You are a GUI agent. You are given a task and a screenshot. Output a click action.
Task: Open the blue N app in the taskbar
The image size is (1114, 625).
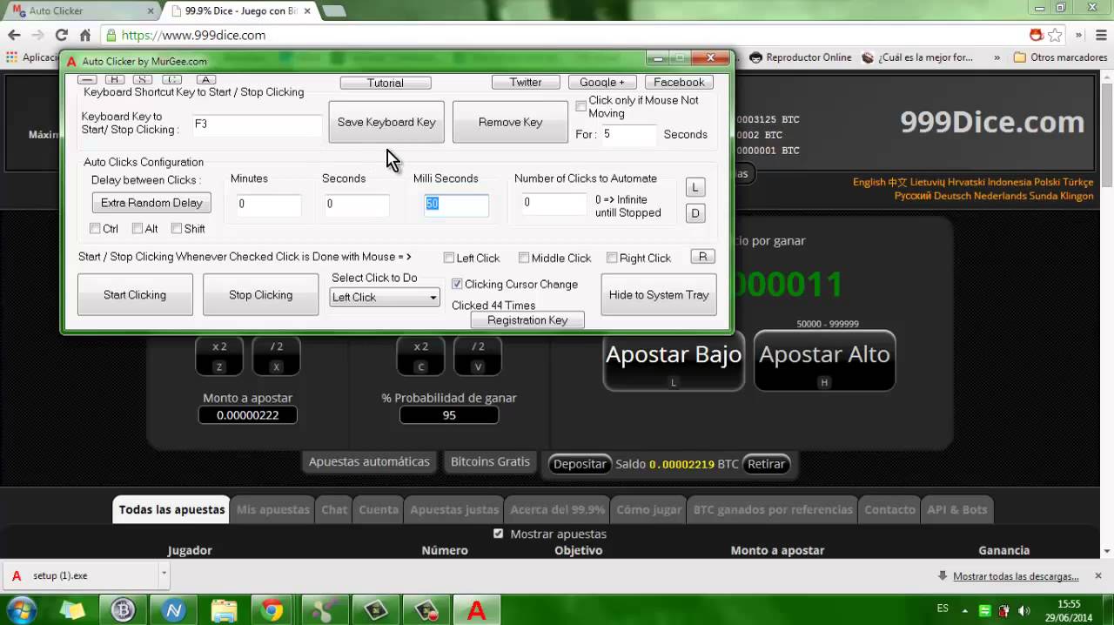tap(173, 610)
